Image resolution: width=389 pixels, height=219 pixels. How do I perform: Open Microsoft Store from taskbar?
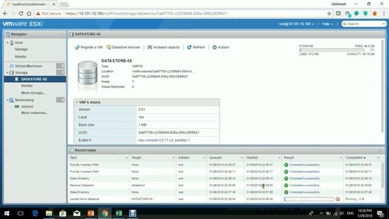pos(63,214)
